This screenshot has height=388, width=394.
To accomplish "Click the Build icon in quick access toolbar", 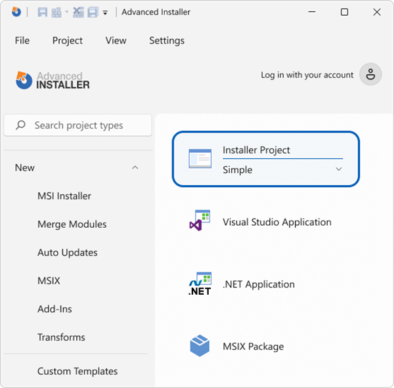I will tap(56, 12).
